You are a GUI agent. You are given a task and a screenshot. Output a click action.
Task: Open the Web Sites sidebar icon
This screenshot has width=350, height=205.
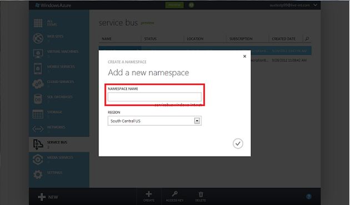38,38
